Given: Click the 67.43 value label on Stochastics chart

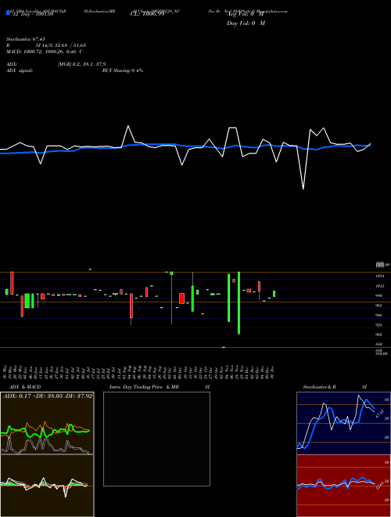Looking at the screenshot, I should point(380,414).
